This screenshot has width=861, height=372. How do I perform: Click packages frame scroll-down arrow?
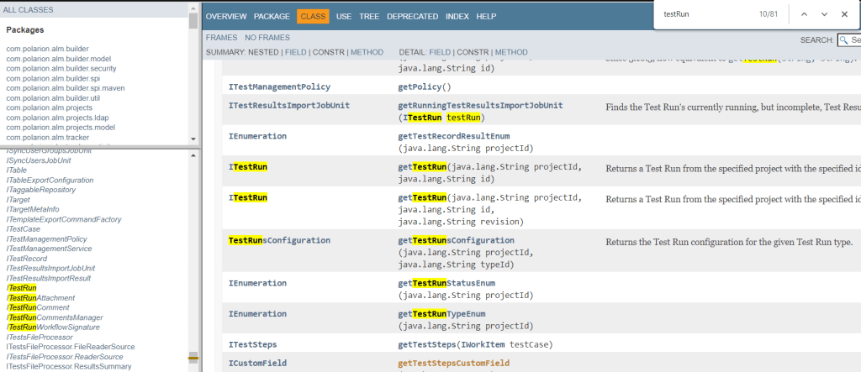[193, 139]
